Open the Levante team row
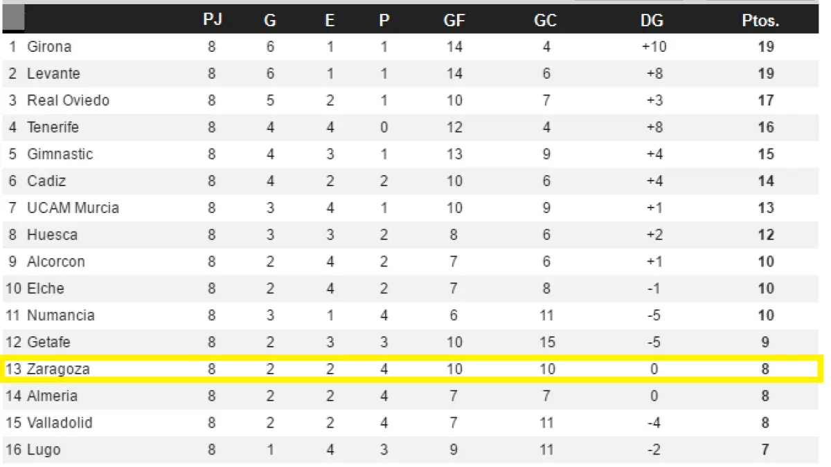 (x=53, y=74)
